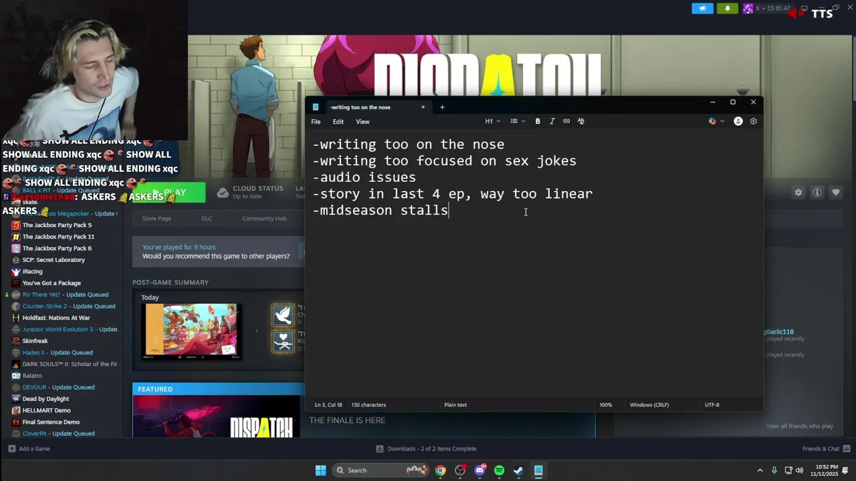856x481 pixels.
Task: Select You've Got a Package
Action: [x=51, y=283]
